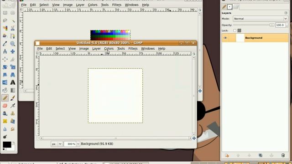Select the Measure compass tool

pos(5,51)
